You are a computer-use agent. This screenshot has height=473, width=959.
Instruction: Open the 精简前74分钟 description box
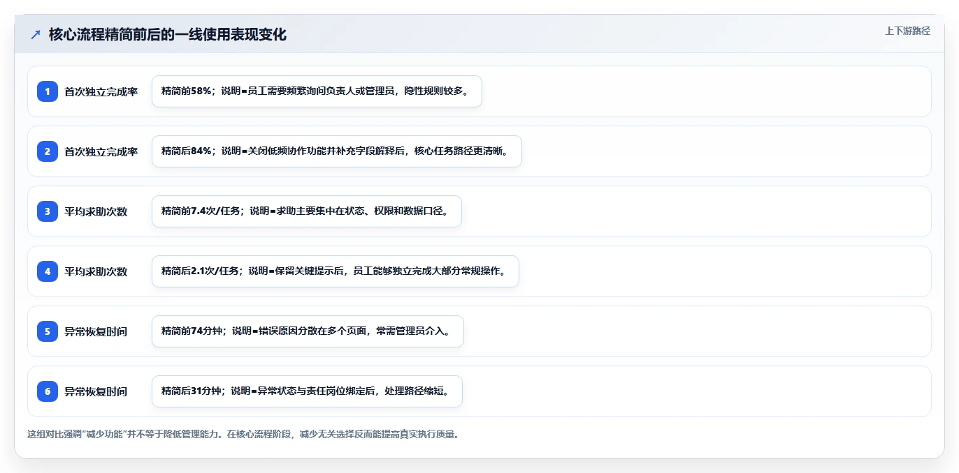(x=308, y=331)
